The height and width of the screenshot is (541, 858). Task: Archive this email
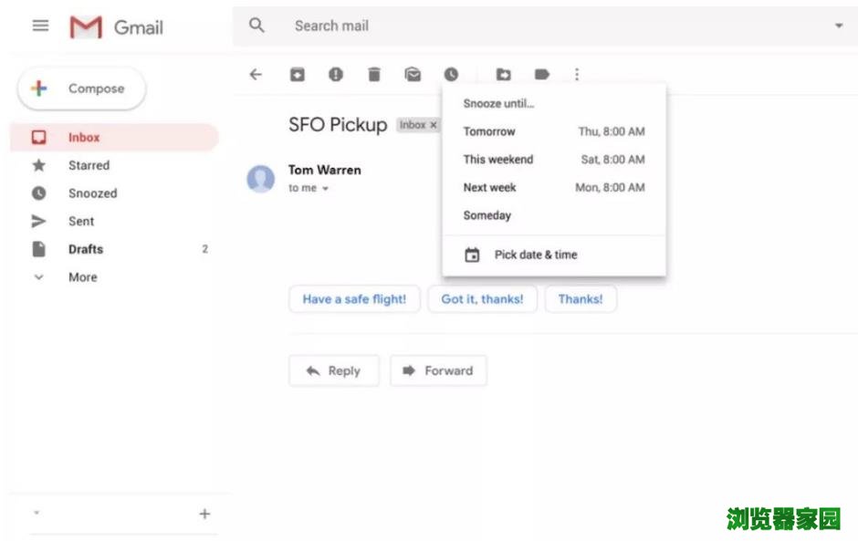pyautogui.click(x=298, y=75)
